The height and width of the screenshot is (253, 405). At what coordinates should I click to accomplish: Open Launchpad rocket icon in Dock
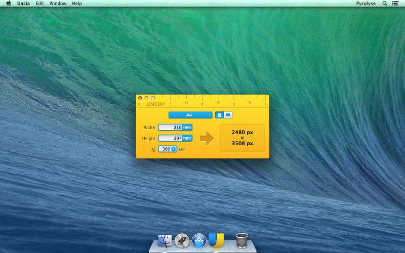click(182, 241)
